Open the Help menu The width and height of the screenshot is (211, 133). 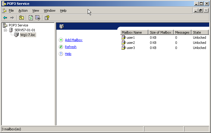(x=63, y=11)
